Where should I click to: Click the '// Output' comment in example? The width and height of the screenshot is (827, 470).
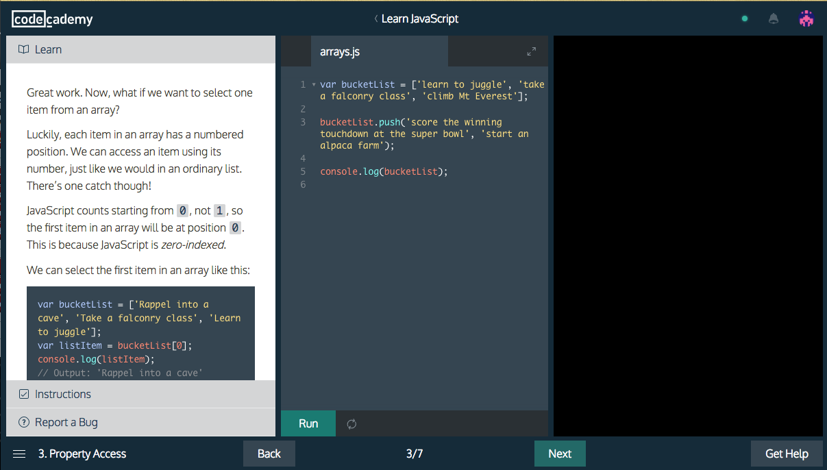click(121, 373)
